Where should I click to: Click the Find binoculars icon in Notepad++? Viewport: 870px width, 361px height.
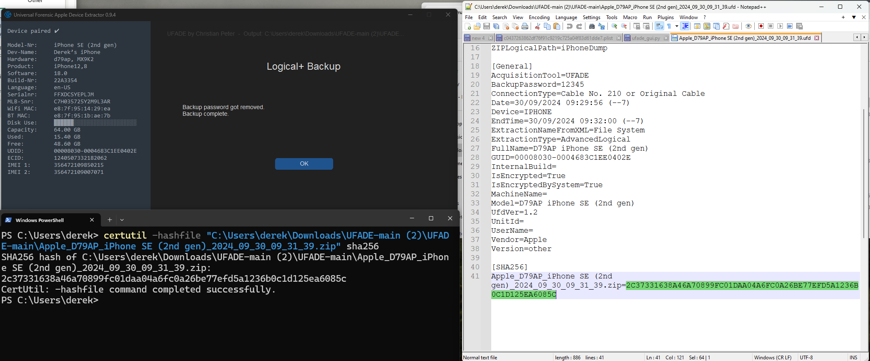point(592,26)
